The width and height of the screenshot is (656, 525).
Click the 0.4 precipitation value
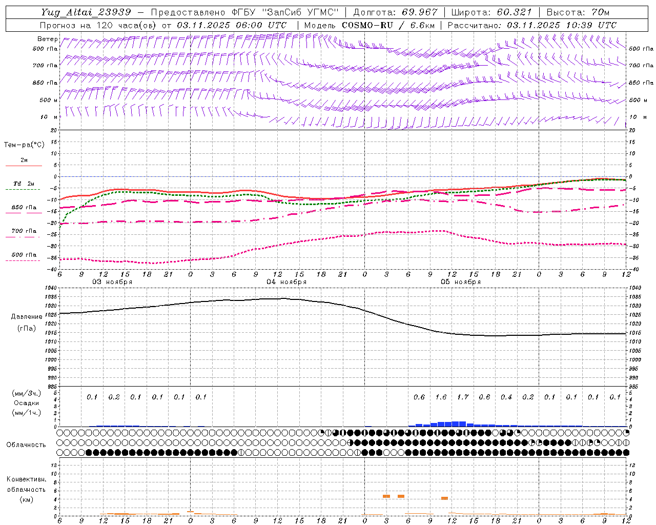pyautogui.click(x=506, y=397)
